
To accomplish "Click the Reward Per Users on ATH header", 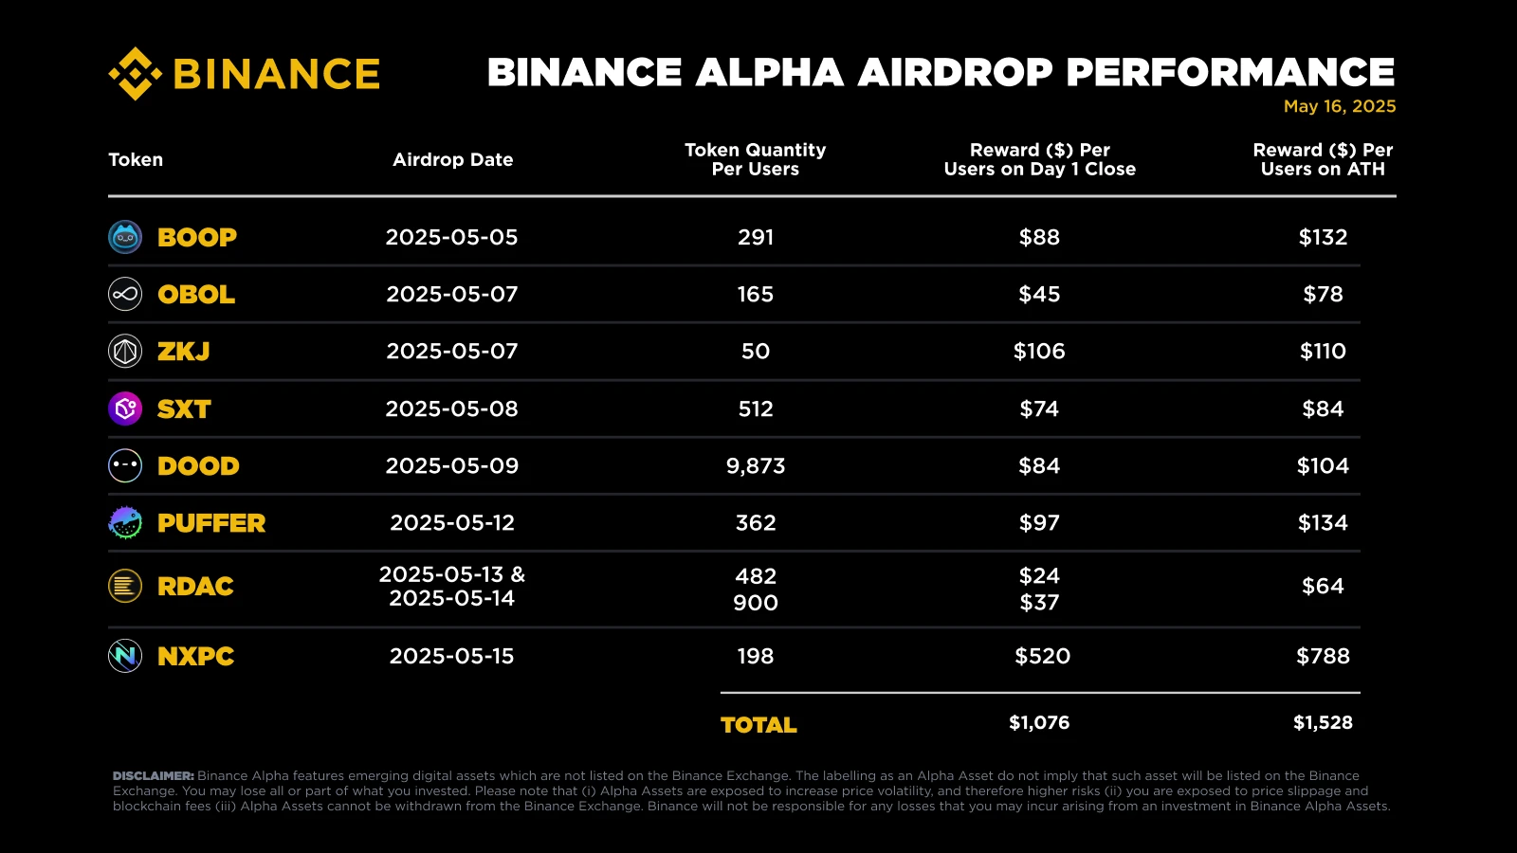I will tap(1323, 159).
